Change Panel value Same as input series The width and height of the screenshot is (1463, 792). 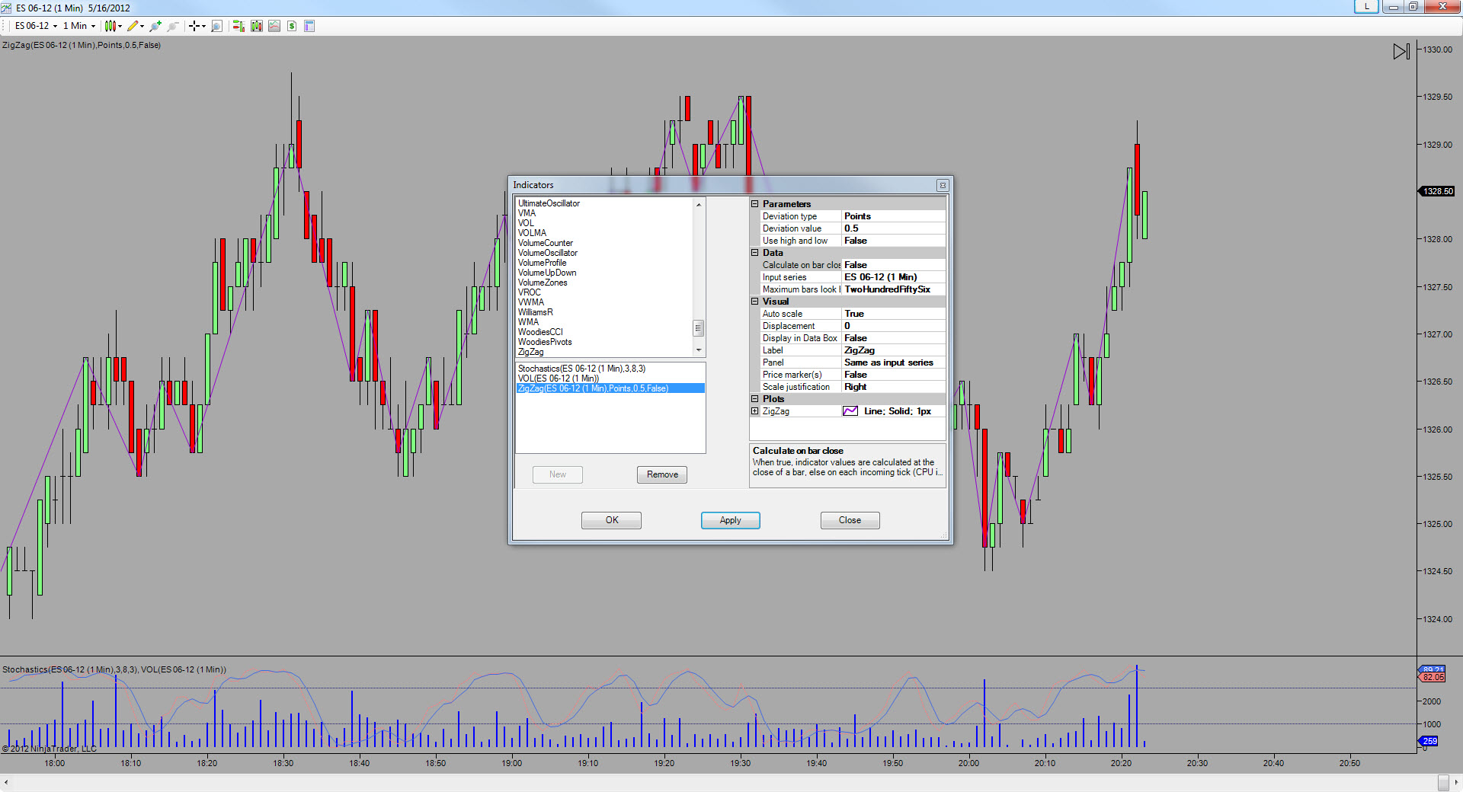coord(893,362)
